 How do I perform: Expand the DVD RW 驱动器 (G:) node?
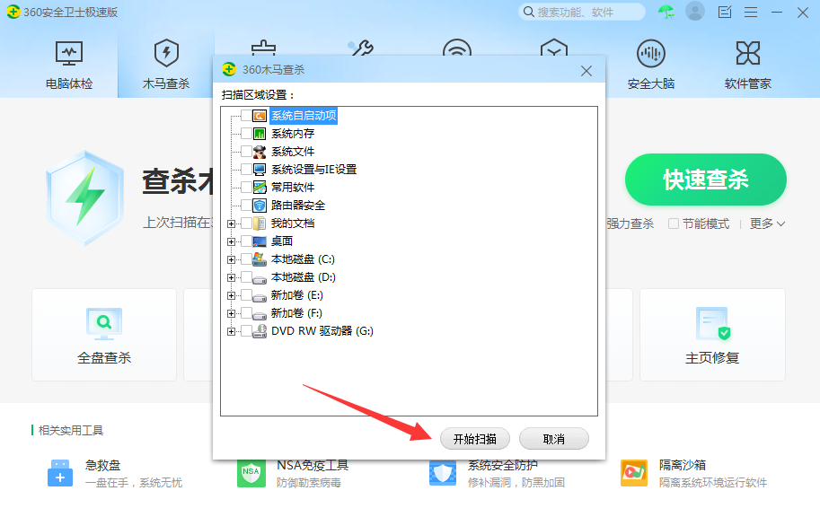[231, 331]
